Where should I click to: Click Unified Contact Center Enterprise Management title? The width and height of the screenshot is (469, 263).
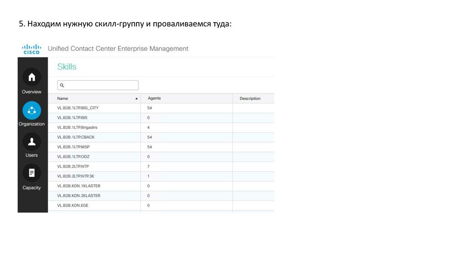(118, 49)
